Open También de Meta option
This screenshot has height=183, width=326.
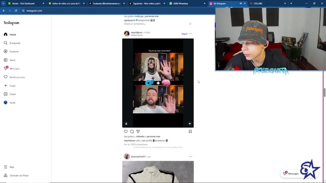[16, 176]
